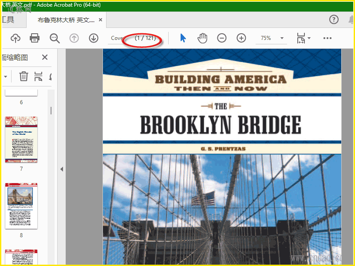Select page 8 thumbnail
Image resolution: width=355 pixels, height=266 pixels.
pos(21,206)
